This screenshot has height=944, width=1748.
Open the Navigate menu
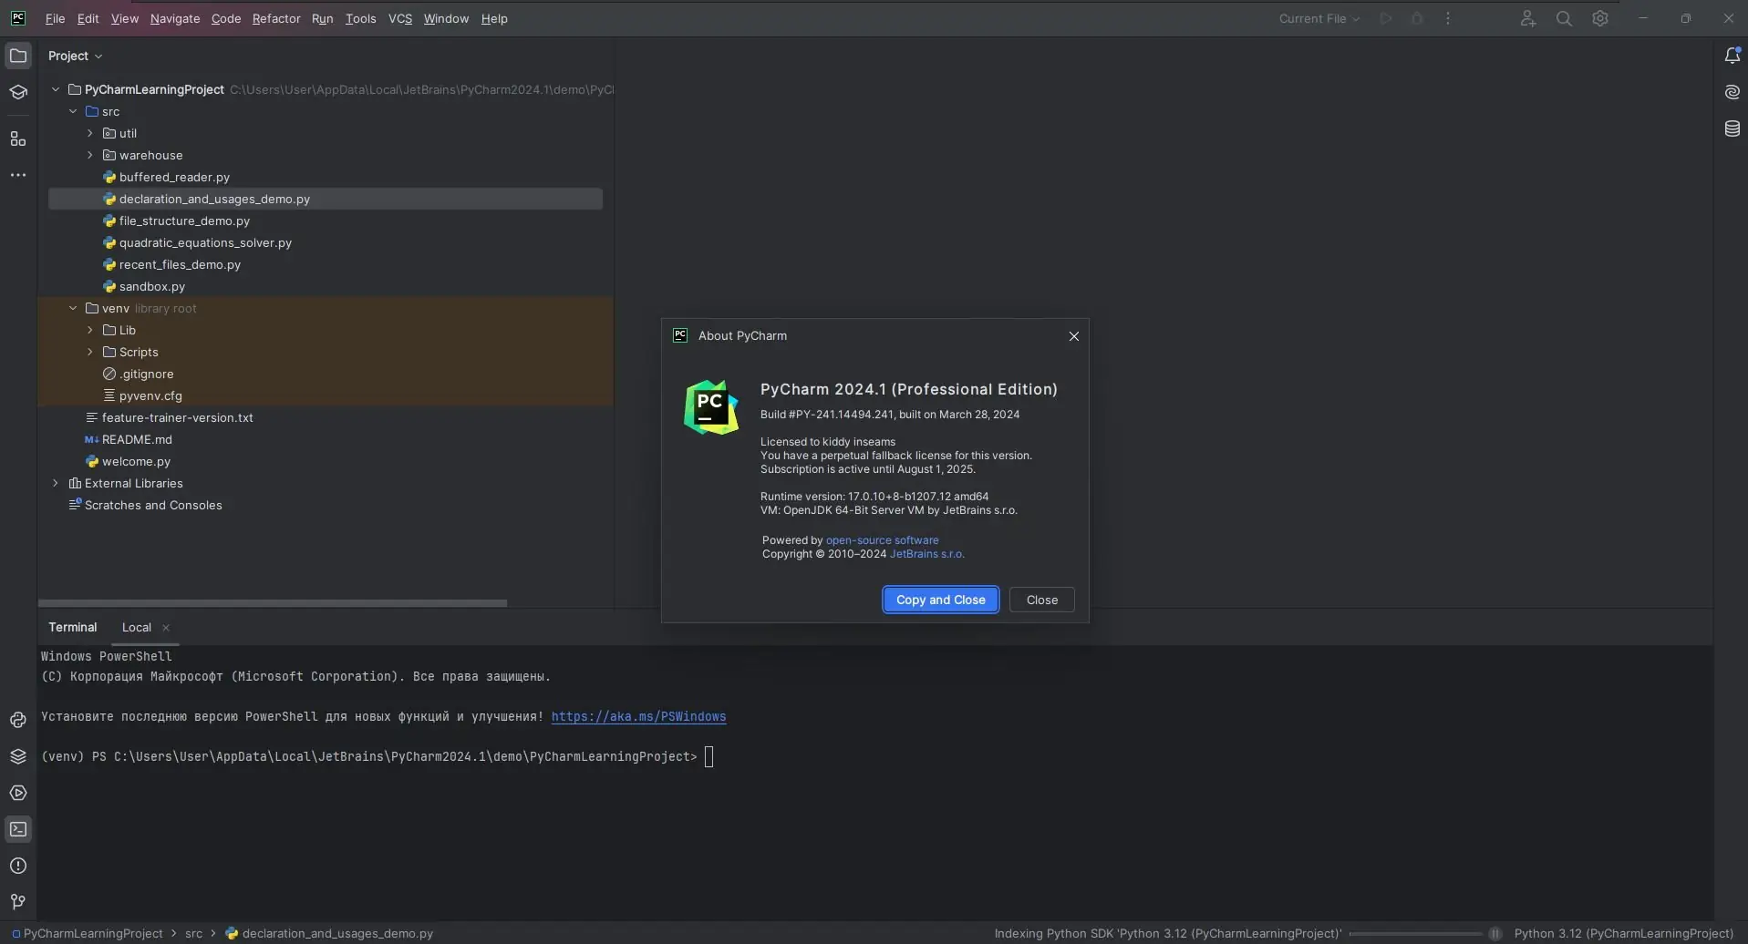tap(175, 18)
